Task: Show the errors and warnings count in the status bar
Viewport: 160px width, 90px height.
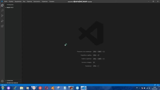Action: click(4, 85)
